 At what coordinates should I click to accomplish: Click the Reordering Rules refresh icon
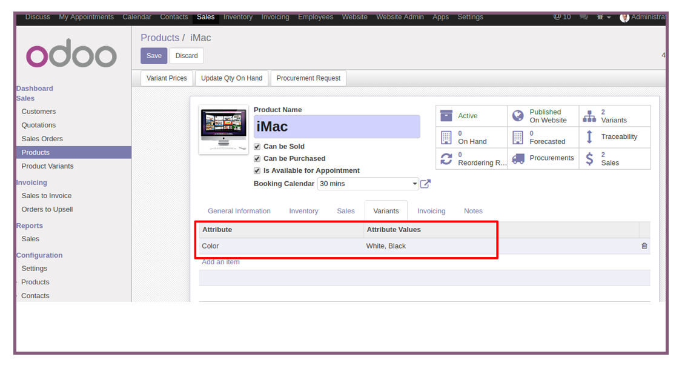click(x=446, y=158)
